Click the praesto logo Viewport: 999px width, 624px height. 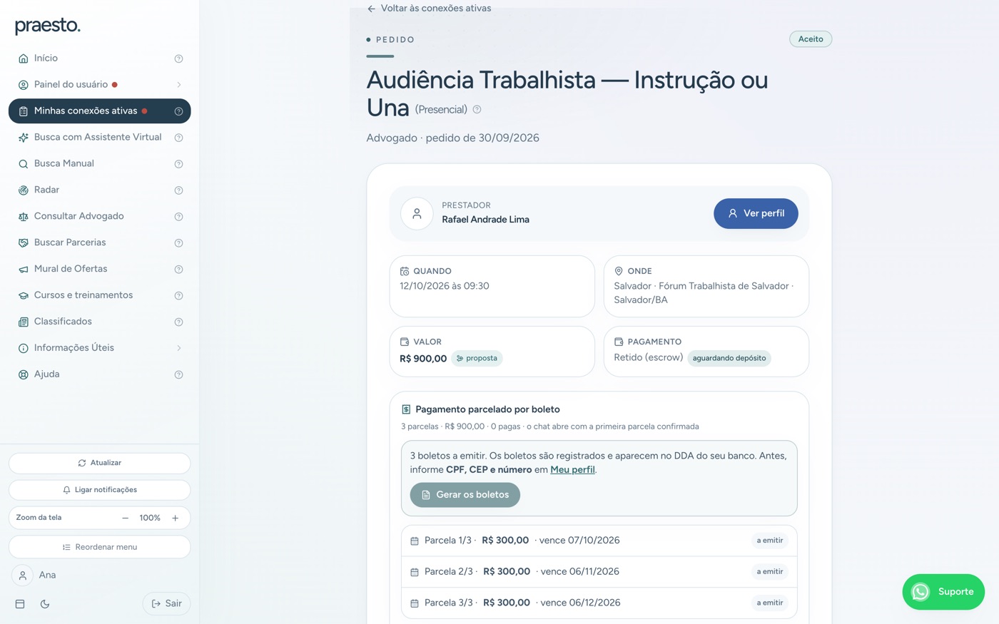tap(48, 26)
